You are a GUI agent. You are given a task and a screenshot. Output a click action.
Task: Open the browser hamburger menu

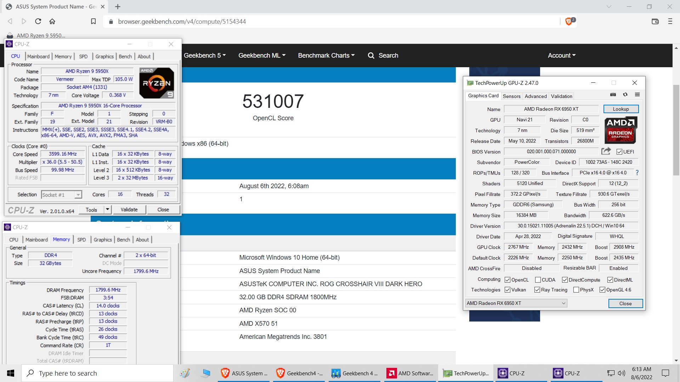(x=670, y=21)
